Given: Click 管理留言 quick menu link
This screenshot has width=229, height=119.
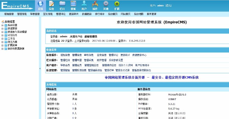Looking at the screenshot, I should click(x=65, y=70).
